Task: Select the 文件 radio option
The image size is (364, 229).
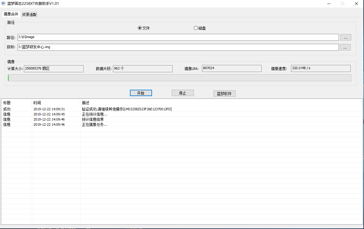Action: [x=144, y=28]
